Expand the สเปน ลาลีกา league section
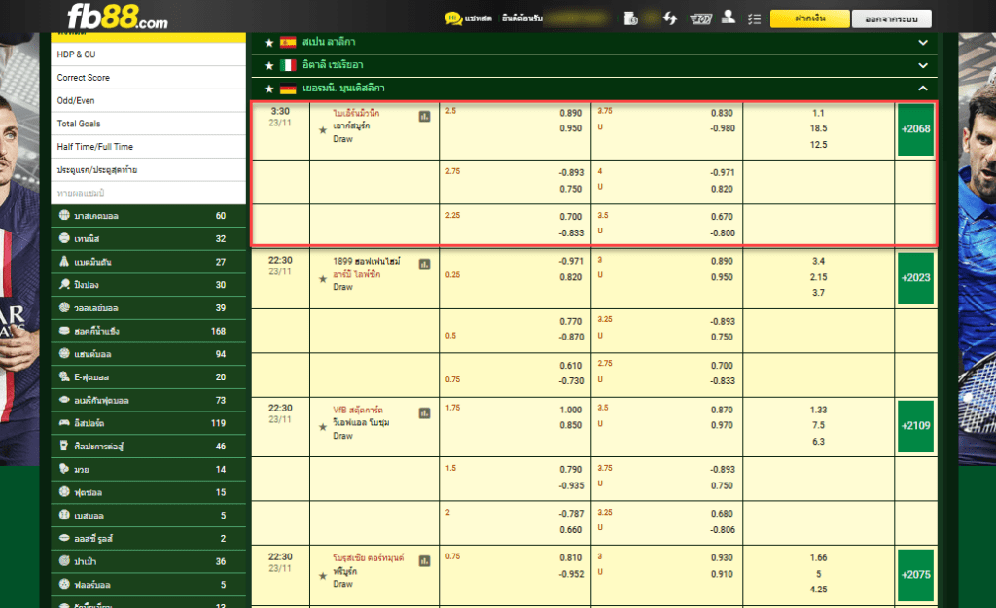This screenshot has height=608, width=996. (922, 43)
